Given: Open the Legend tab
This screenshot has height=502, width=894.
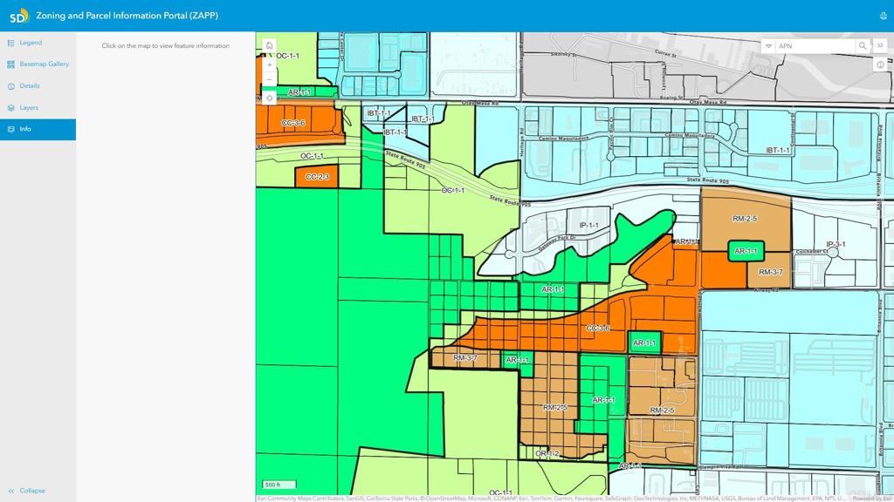Looking at the screenshot, I should [31, 43].
